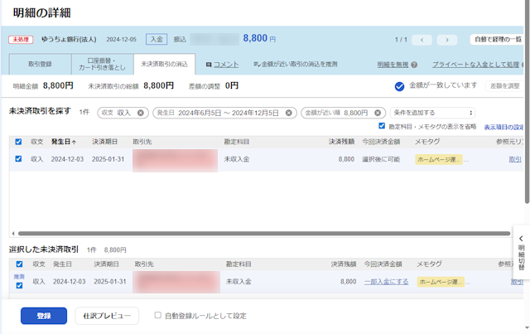Sort by 発生日 column header
Image resolution: width=530 pixels, height=334 pixels.
[65, 142]
